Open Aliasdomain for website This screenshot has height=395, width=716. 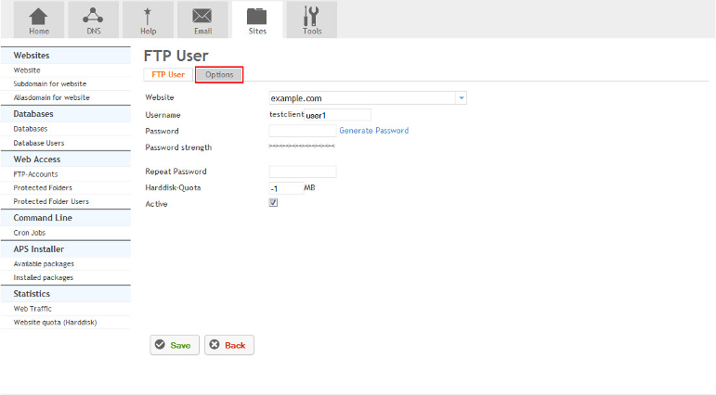click(x=52, y=97)
